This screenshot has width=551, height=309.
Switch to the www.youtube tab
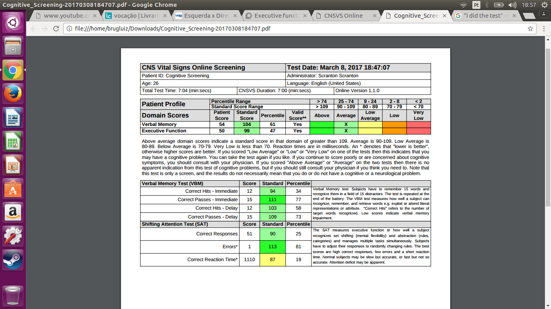pos(66,16)
